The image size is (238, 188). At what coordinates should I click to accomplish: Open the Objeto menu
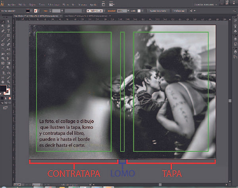[33, 5]
